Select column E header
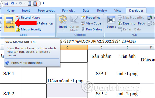The width and height of the screenshot is (155, 98). [x=128, y=47]
